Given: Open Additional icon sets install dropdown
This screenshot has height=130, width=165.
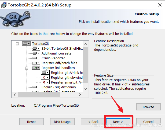Looking at the screenshot, I should [36, 53].
